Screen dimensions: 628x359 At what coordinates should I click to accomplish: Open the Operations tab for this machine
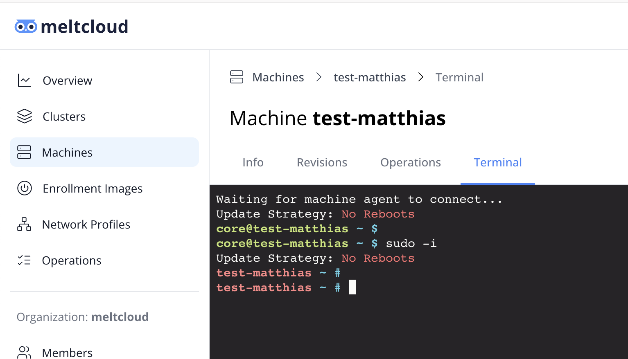410,163
